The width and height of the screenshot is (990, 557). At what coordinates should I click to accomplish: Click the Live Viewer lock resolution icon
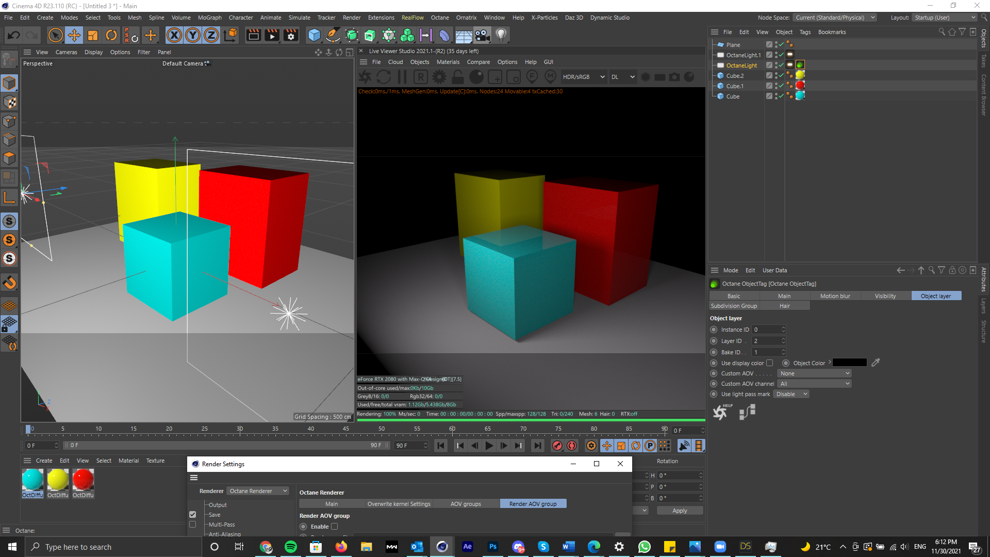[x=458, y=77]
